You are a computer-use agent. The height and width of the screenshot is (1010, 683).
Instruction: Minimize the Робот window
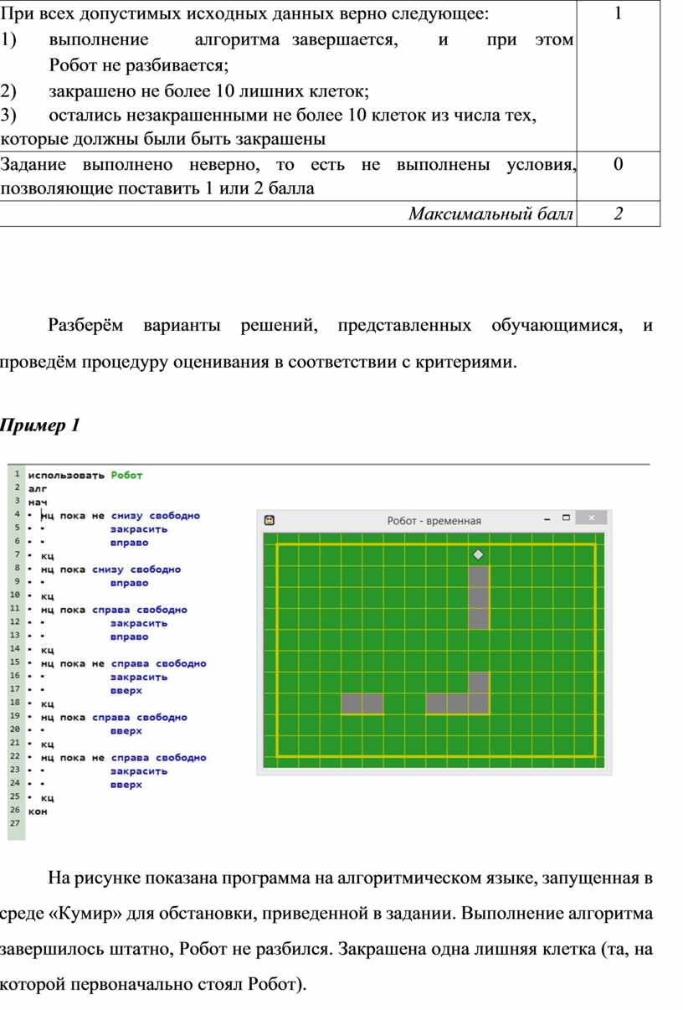547,519
